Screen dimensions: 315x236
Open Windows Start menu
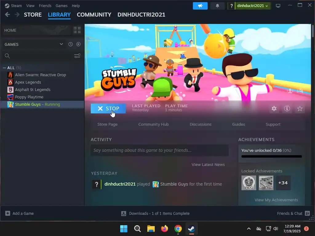click(x=124, y=229)
